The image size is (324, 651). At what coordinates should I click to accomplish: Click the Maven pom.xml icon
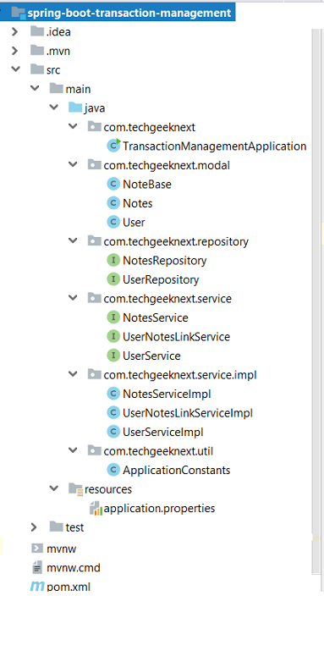pos(37,586)
